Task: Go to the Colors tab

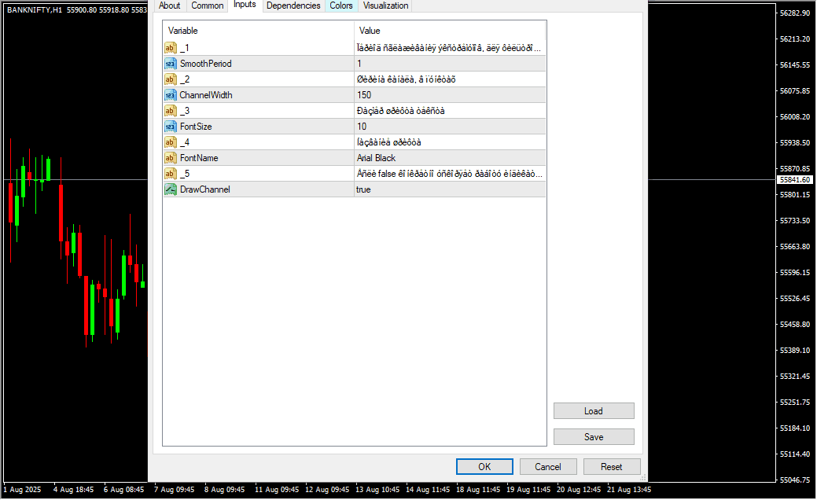Action: coord(341,6)
